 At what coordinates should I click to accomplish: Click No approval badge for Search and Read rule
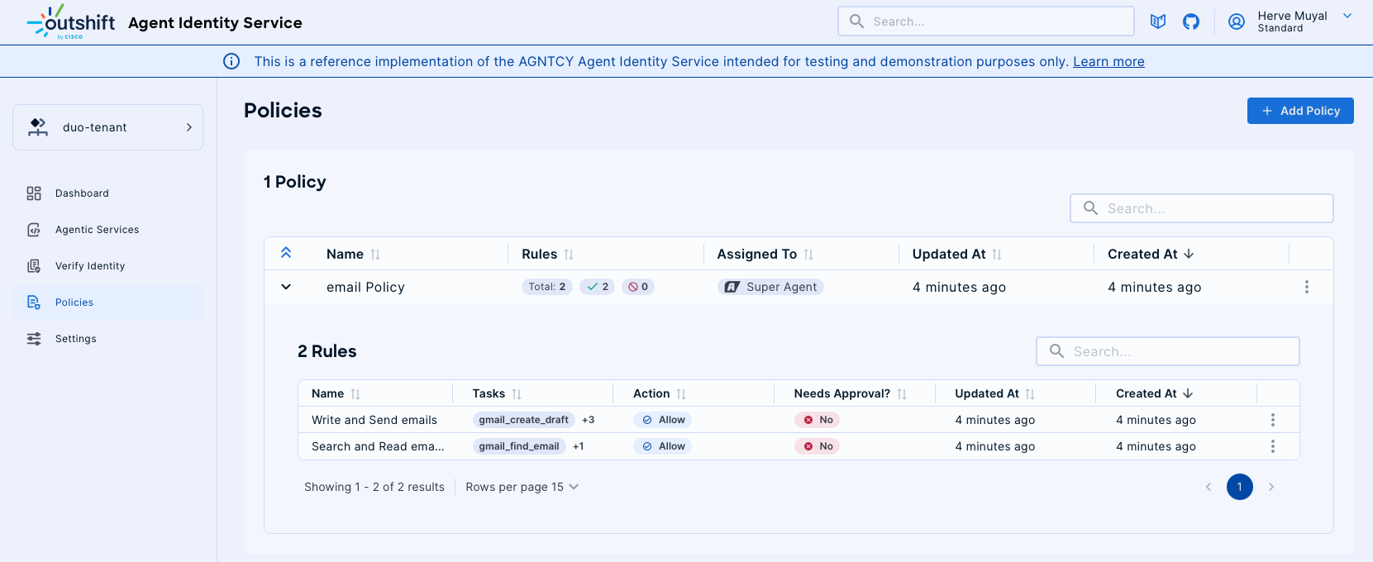(818, 446)
